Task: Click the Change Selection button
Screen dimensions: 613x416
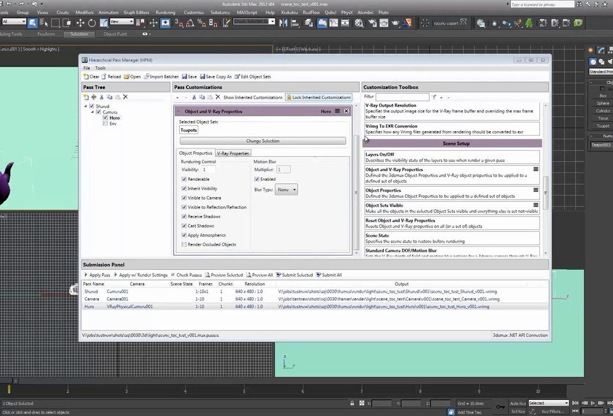Action: [x=263, y=140]
